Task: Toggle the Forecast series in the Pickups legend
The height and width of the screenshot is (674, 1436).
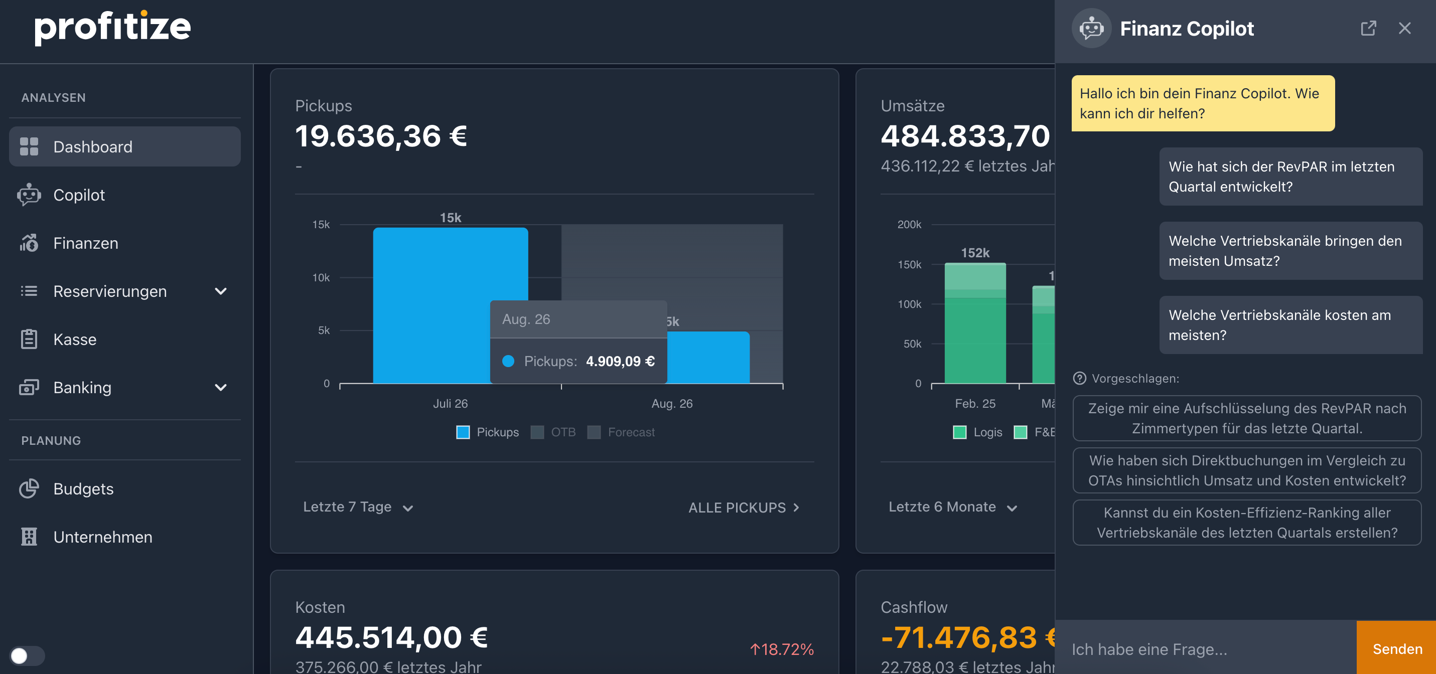Action: click(621, 432)
